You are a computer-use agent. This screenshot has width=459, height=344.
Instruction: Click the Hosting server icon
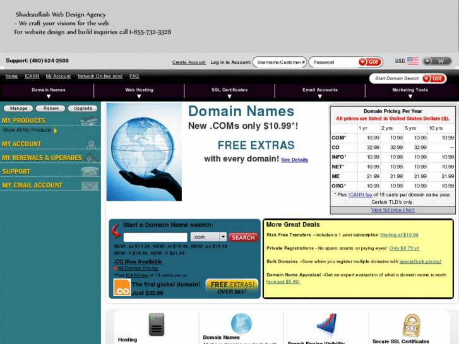(157, 324)
